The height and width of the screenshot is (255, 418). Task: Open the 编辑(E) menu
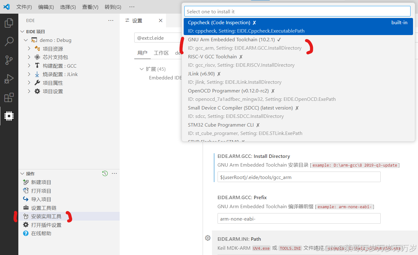click(x=46, y=7)
